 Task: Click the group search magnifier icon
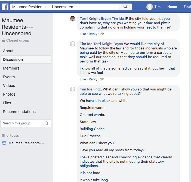(47, 123)
